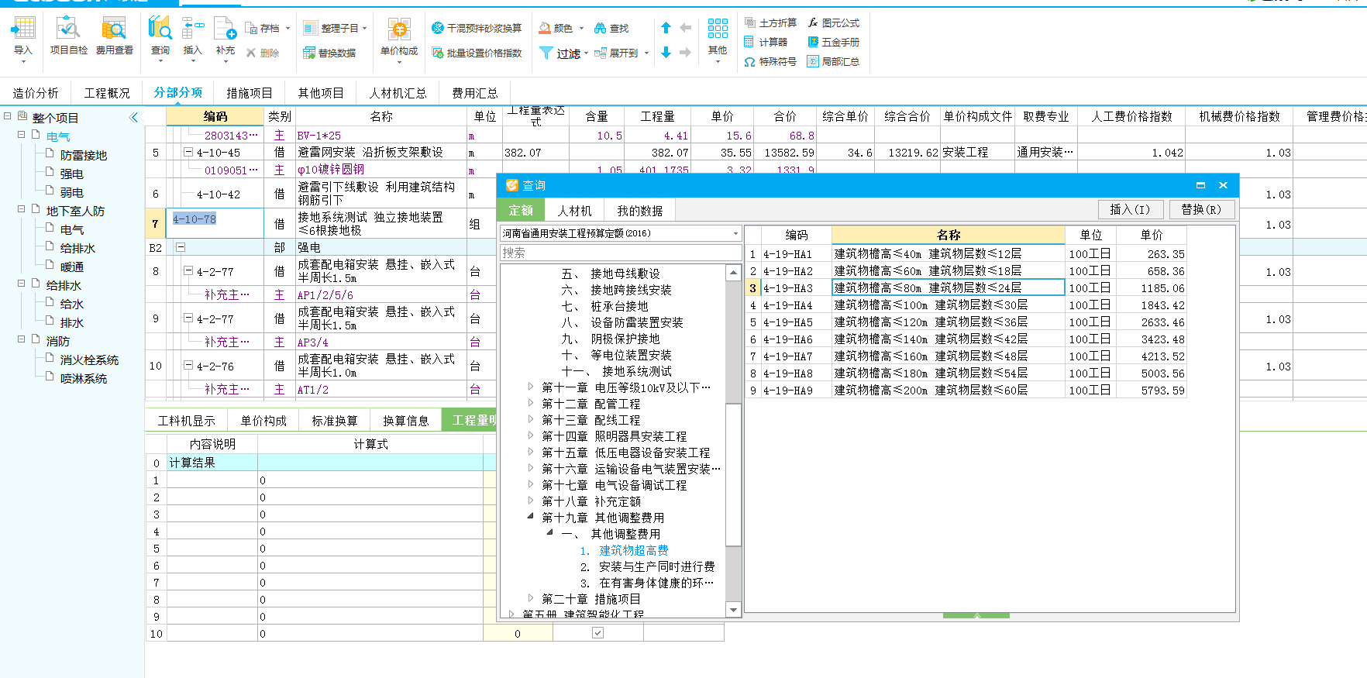The width and height of the screenshot is (1367, 678).
Task: Open the 河南省通用安装工程预算定额 dropdown
Action: (x=735, y=233)
